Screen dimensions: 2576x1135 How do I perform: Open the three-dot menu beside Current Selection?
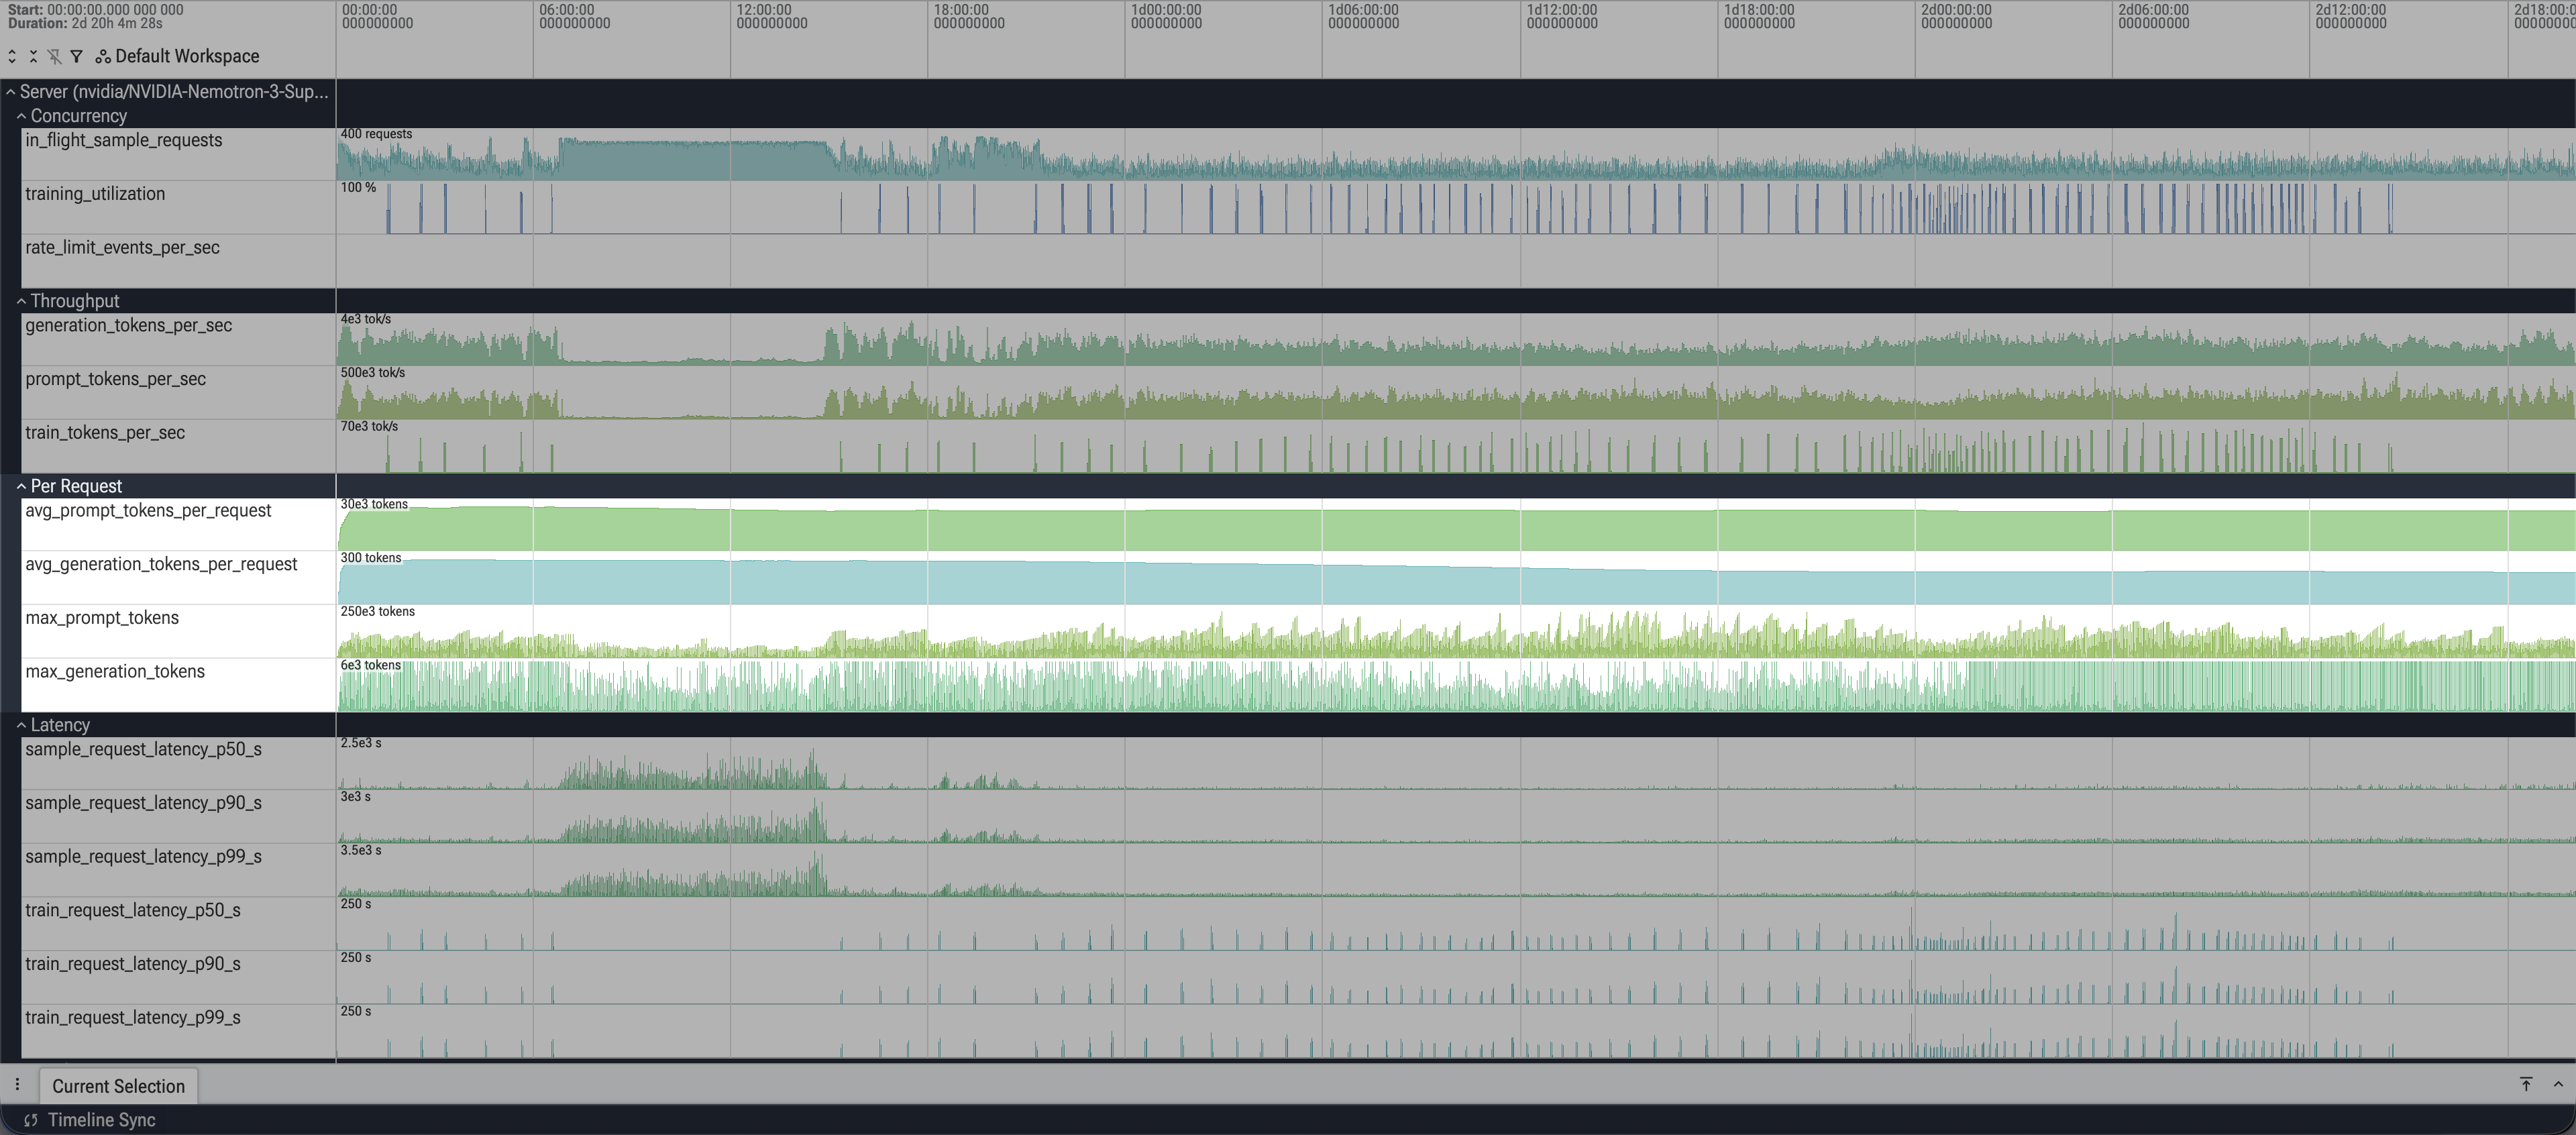17,1085
